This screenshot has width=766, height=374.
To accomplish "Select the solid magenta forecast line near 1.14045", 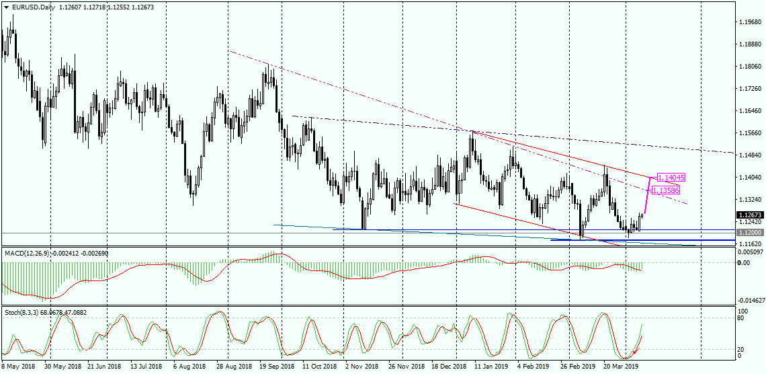I will [x=647, y=196].
